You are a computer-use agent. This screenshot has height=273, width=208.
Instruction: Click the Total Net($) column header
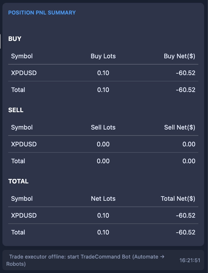pyautogui.click(x=178, y=199)
